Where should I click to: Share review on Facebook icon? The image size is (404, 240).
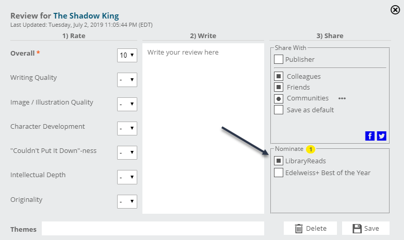tap(369, 136)
